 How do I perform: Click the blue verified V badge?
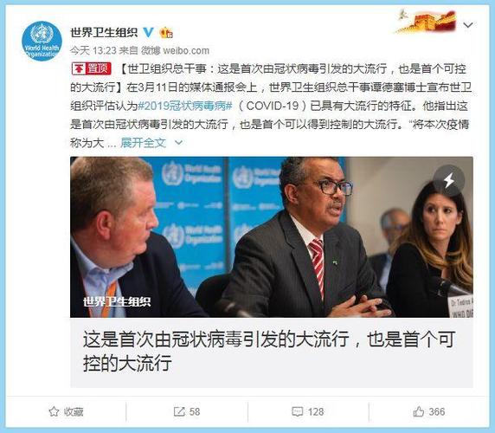point(148,32)
